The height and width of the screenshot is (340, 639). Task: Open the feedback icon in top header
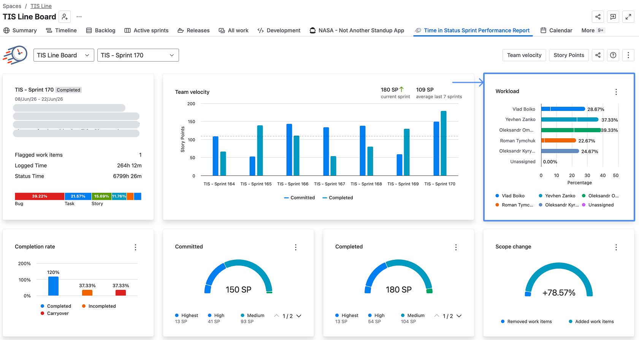click(x=613, y=17)
